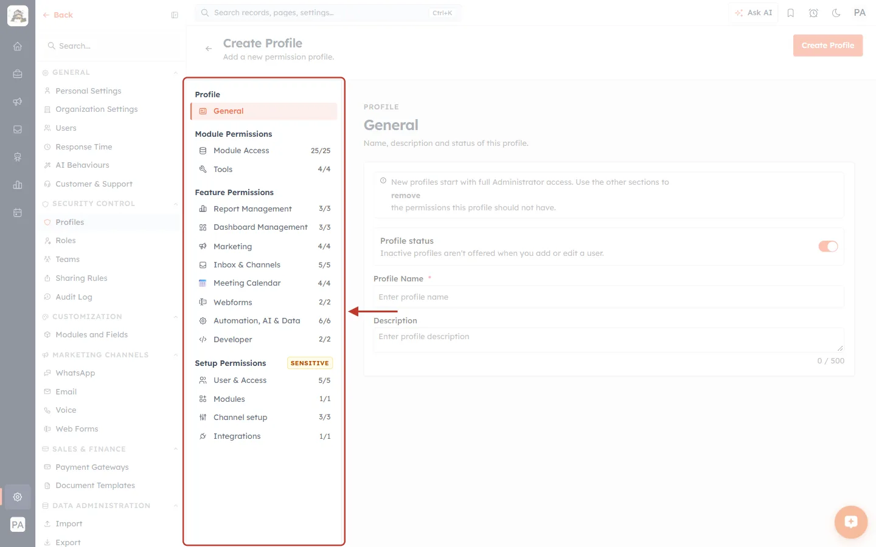
Task: Collapse the GENERAL settings section
Action: point(176,73)
